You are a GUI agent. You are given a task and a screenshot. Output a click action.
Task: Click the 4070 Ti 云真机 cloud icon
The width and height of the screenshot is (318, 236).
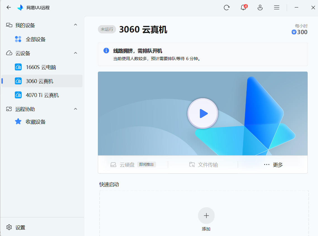(18, 95)
